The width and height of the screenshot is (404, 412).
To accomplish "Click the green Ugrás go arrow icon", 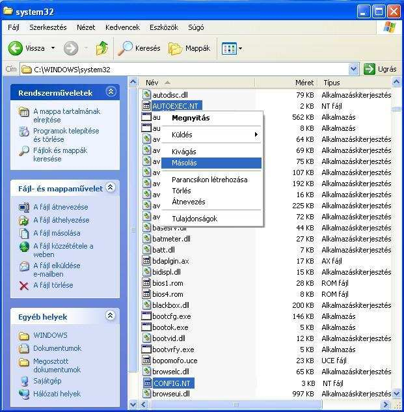I will click(x=370, y=70).
